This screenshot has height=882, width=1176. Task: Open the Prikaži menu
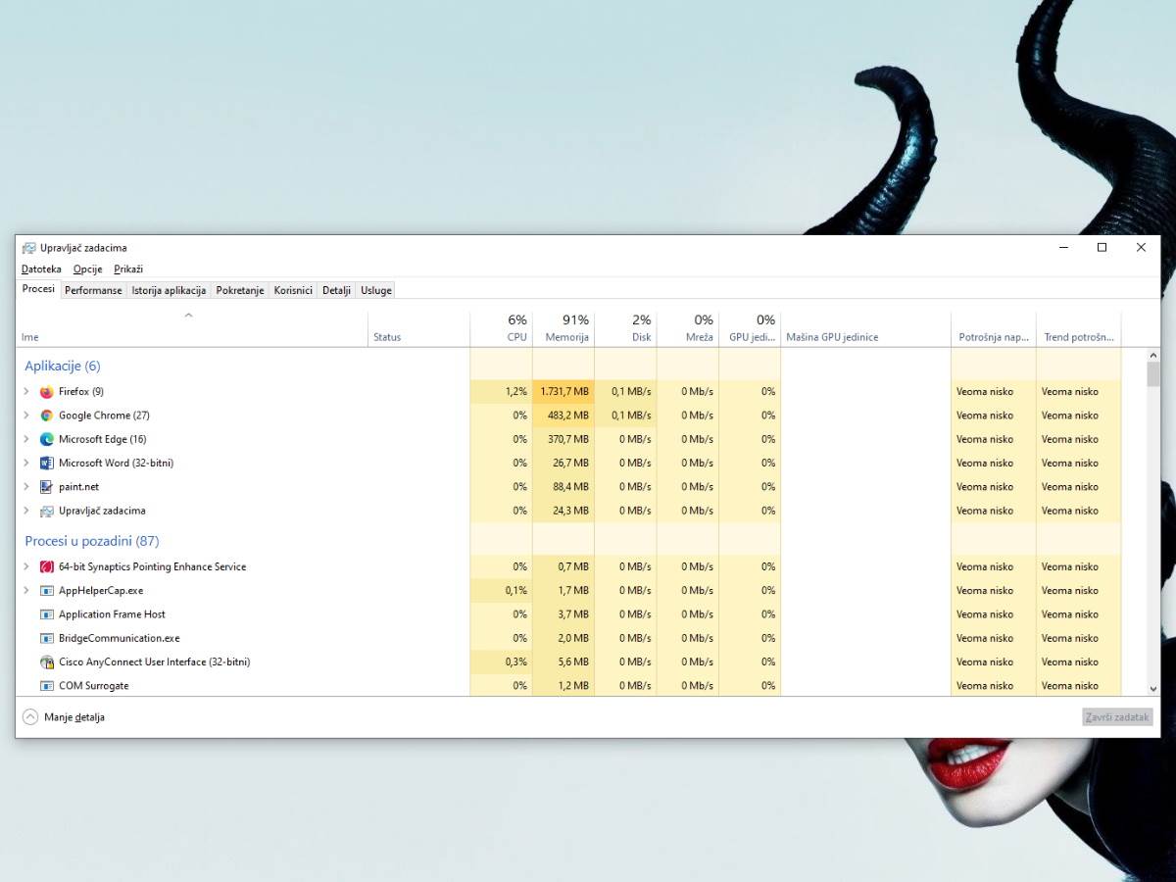(x=128, y=269)
